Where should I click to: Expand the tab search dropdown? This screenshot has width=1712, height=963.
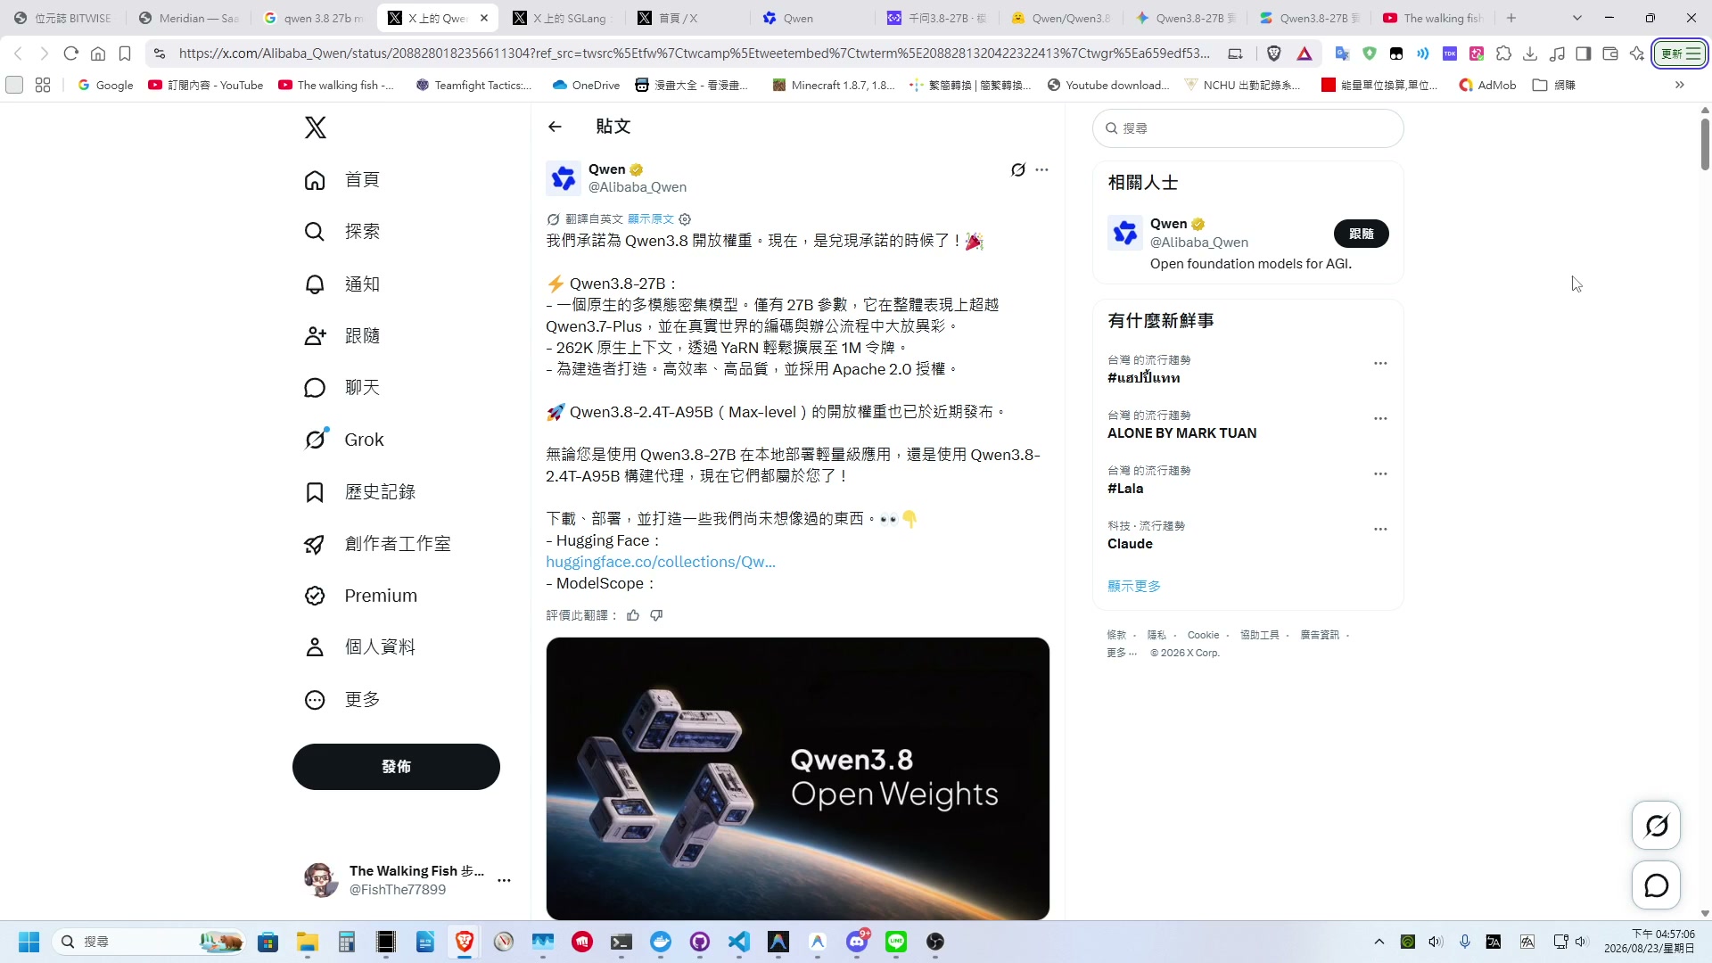pos(1576,18)
